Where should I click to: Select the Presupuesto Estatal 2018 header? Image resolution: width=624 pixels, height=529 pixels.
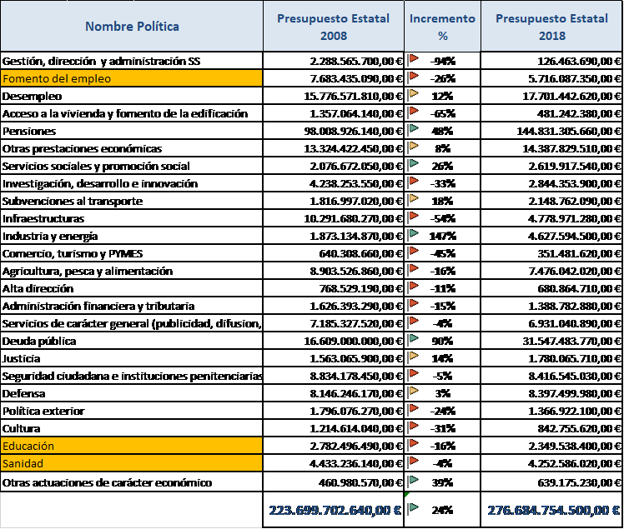[x=551, y=27]
